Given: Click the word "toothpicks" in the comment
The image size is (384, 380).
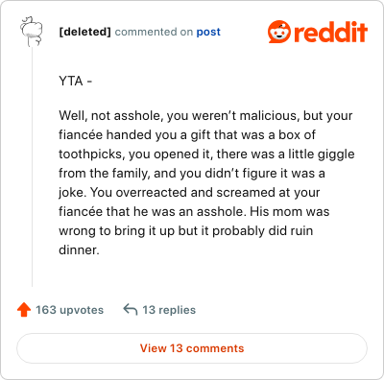Looking at the screenshot, I should pos(90,154).
